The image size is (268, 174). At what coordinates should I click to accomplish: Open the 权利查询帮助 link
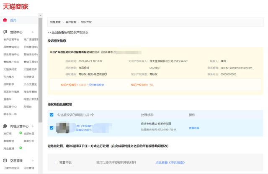tap(96, 85)
